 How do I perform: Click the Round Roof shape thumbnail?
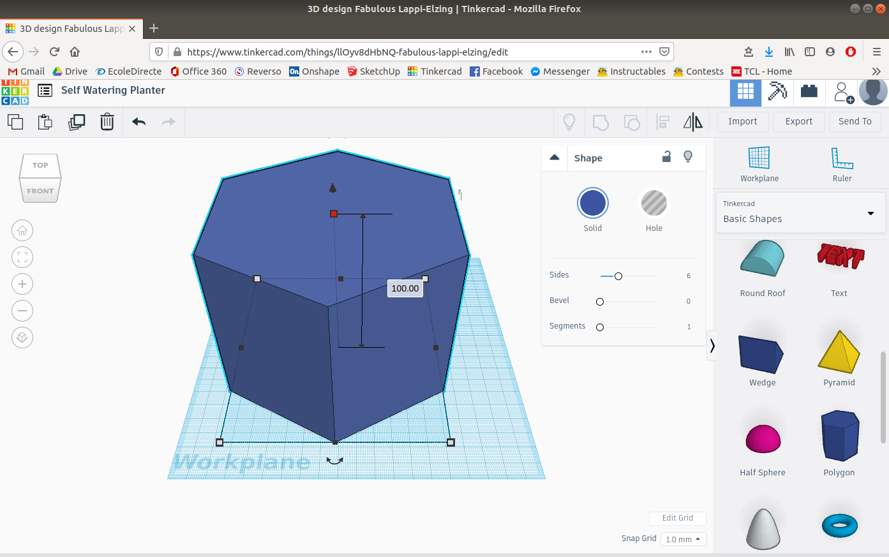(x=762, y=258)
